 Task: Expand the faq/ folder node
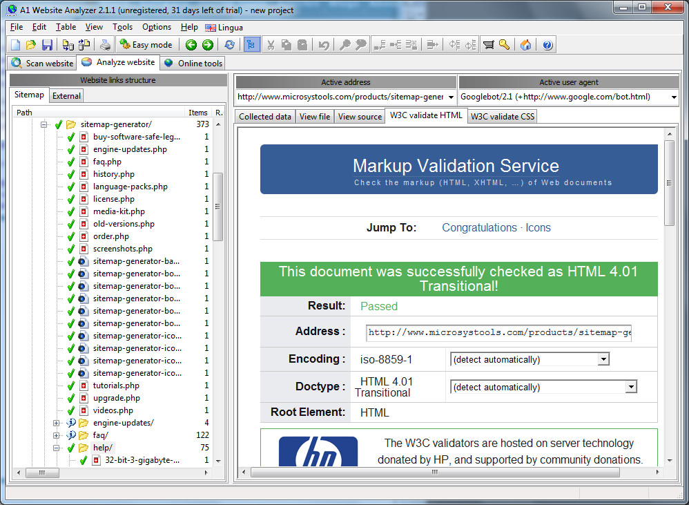(x=56, y=435)
